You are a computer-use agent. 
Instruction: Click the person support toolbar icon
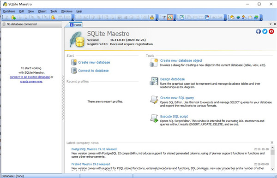pos(244,18)
